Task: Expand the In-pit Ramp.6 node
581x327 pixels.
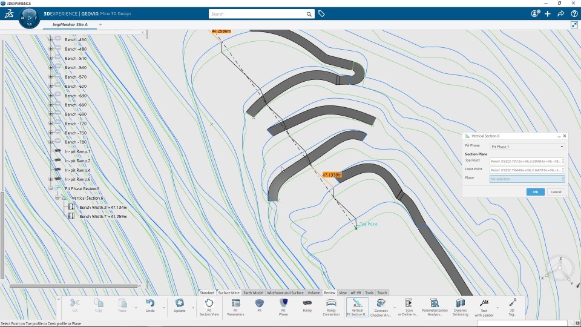Action: (51, 179)
